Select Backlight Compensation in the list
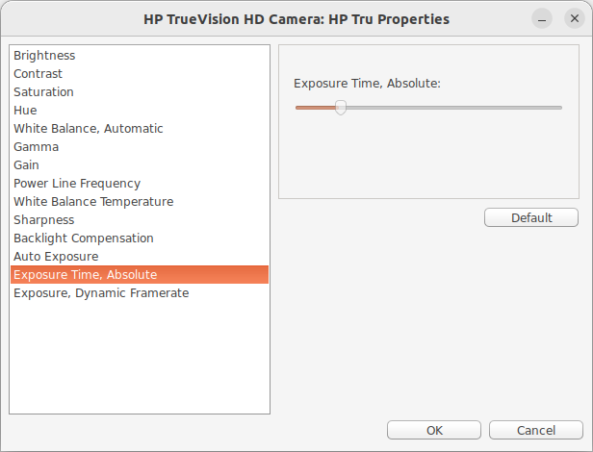 [x=84, y=239]
